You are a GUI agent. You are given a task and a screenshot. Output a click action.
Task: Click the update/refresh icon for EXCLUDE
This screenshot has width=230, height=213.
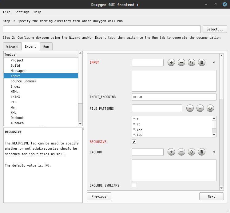[192, 152]
